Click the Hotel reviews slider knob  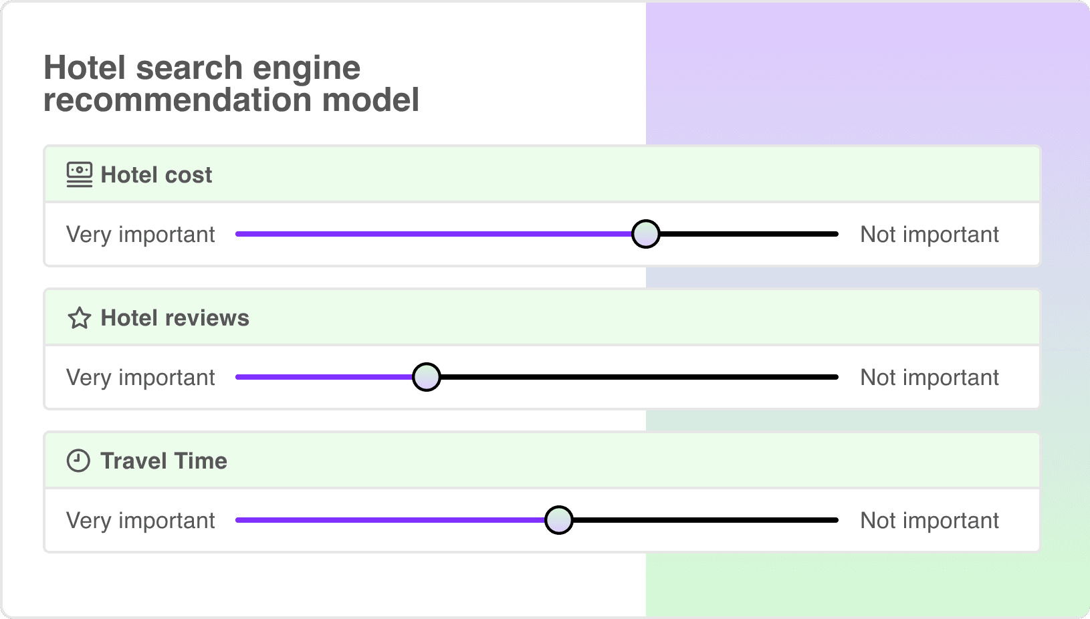427,377
